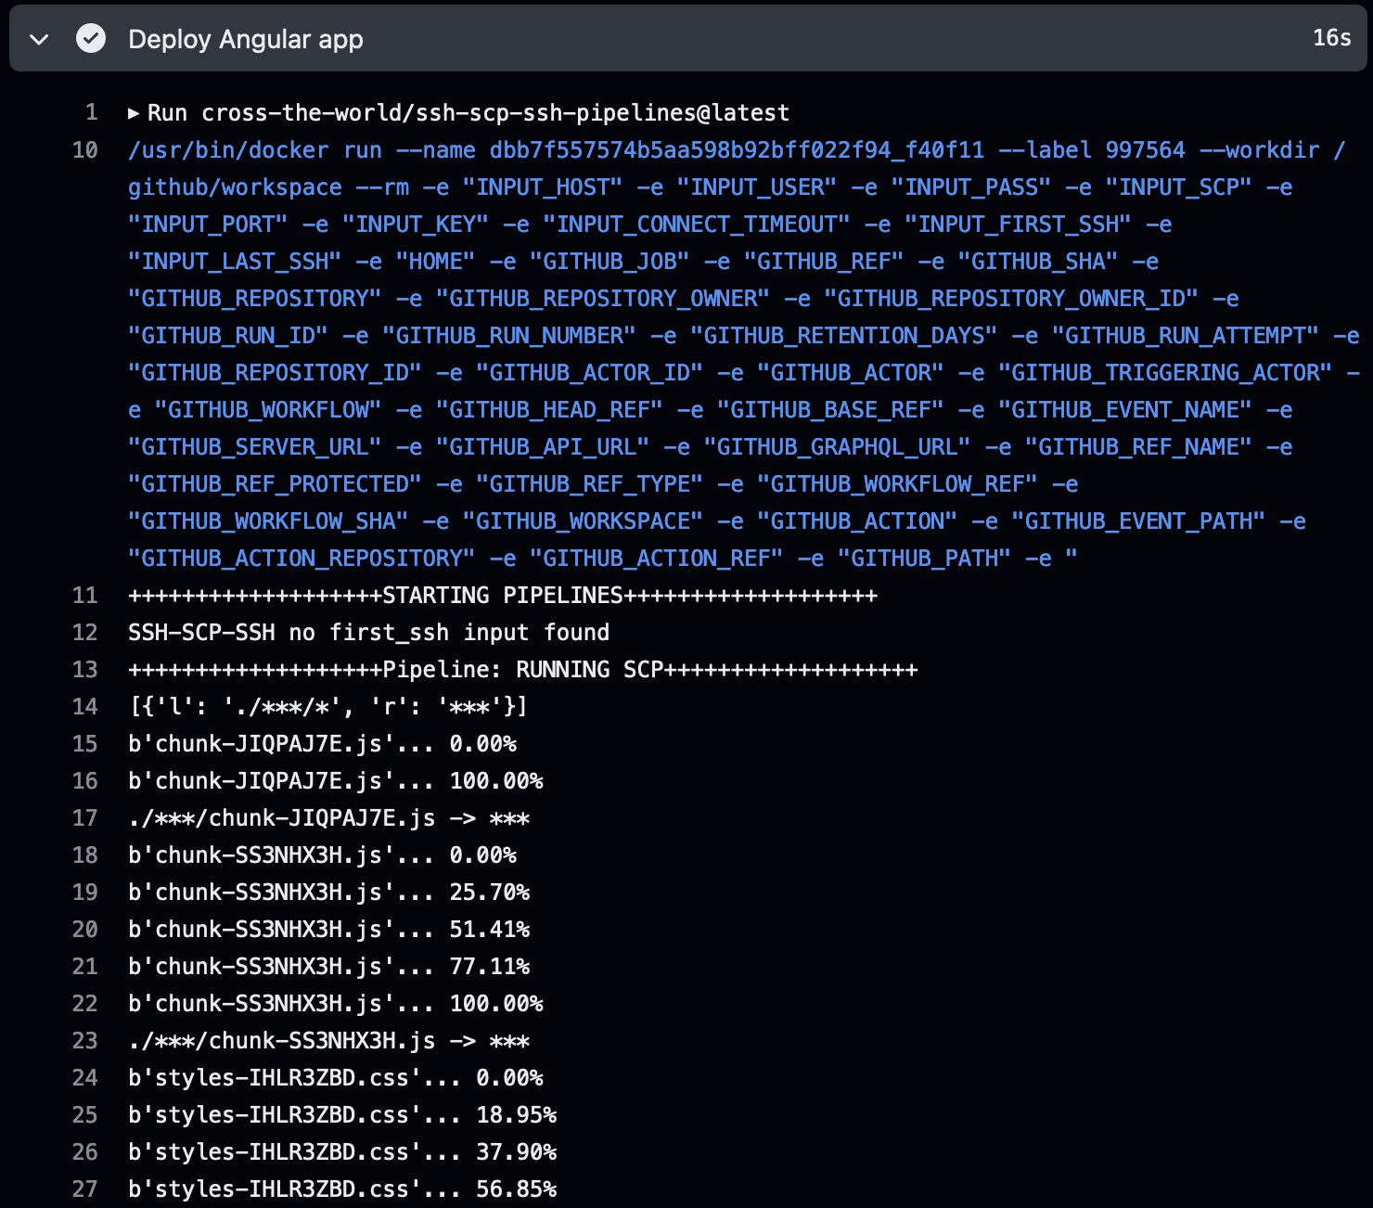Click the 'no first_ssh input found' log line
The image size is (1373, 1208).
coord(368,632)
